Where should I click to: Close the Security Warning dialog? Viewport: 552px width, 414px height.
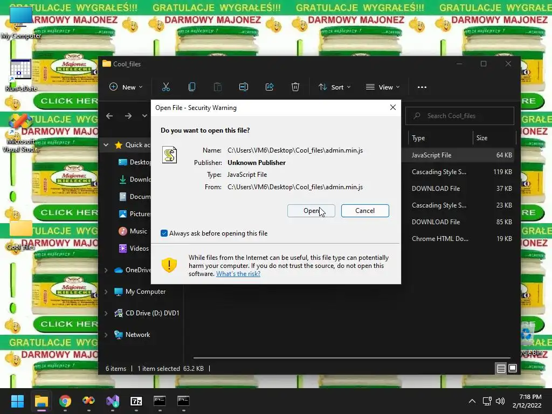pos(393,107)
